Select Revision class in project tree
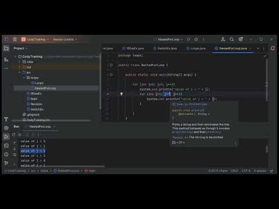This screenshot has height=209, width=279. (x=34, y=104)
